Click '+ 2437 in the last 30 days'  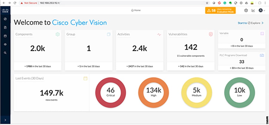point(140,66)
